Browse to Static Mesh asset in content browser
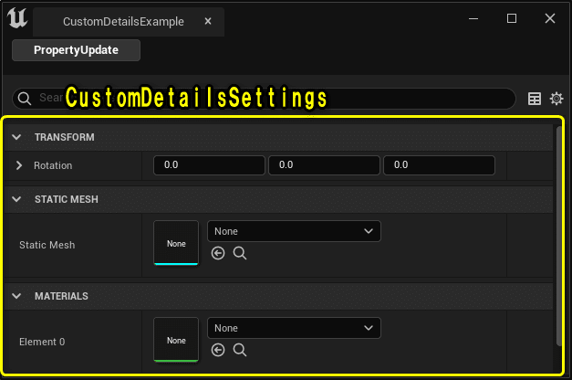Screen dimensions: 572x380 pyautogui.click(x=240, y=253)
